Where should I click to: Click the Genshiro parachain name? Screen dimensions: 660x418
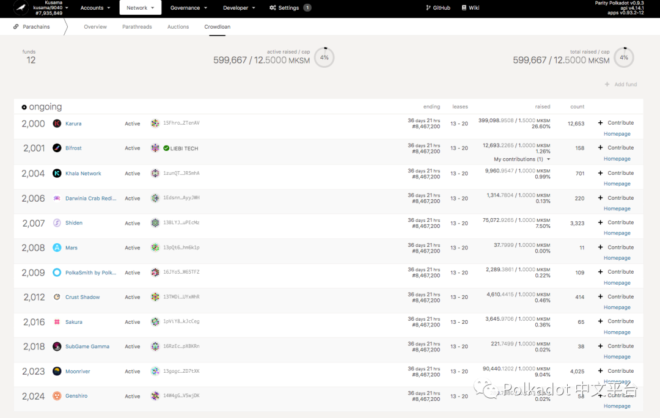coord(76,396)
